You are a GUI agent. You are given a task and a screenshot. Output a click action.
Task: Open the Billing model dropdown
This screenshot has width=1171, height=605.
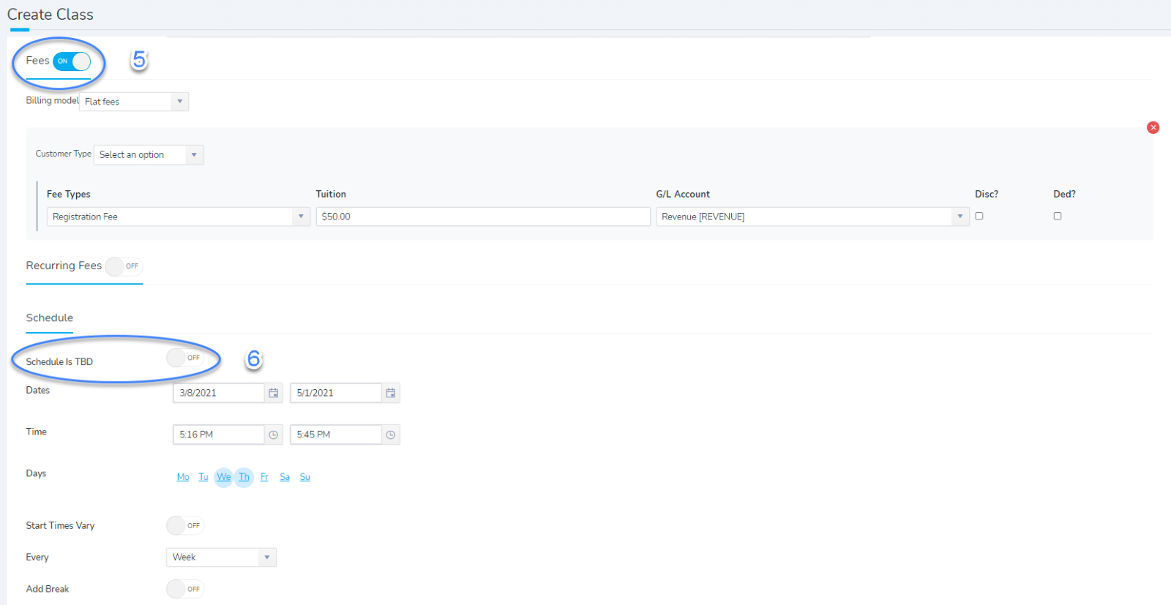134,102
